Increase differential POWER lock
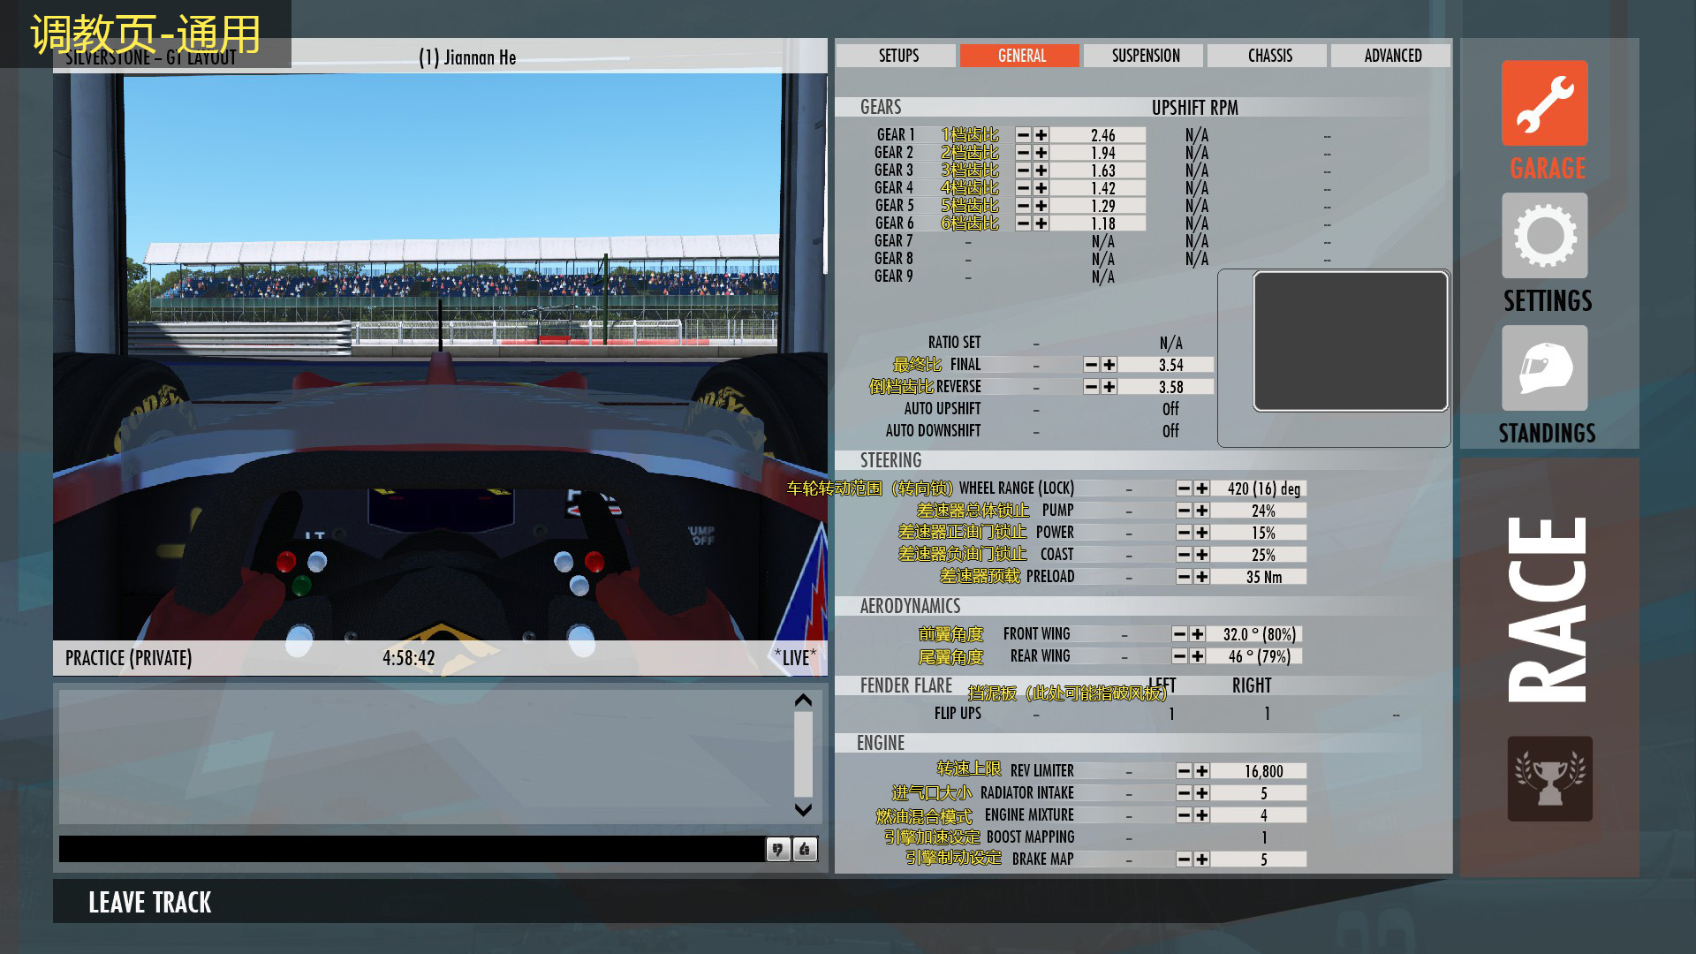Viewport: 1696px width, 954px height. [x=1202, y=533]
